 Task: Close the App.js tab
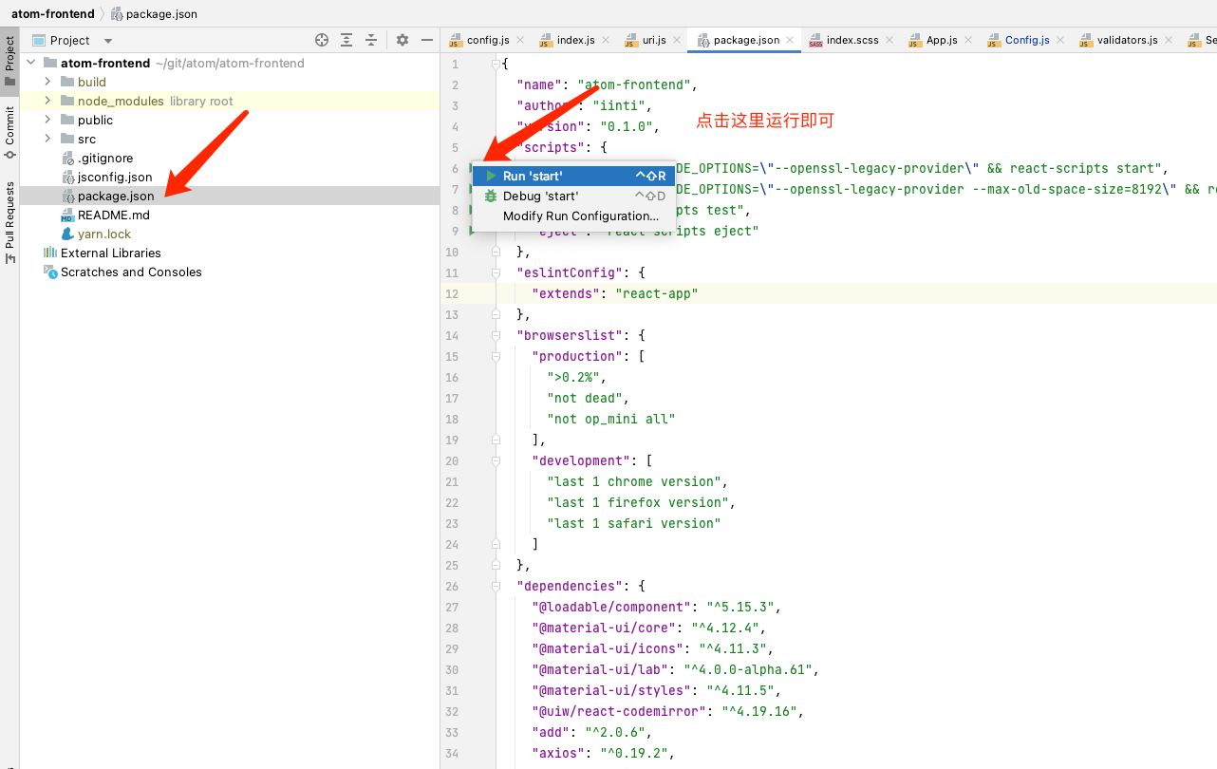pyautogui.click(x=966, y=40)
